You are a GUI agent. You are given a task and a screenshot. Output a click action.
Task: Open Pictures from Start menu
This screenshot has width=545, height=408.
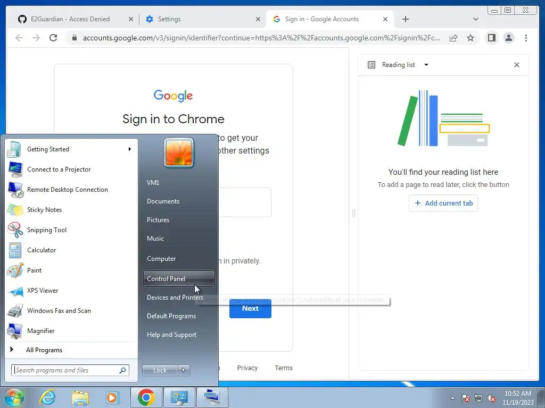(179, 220)
